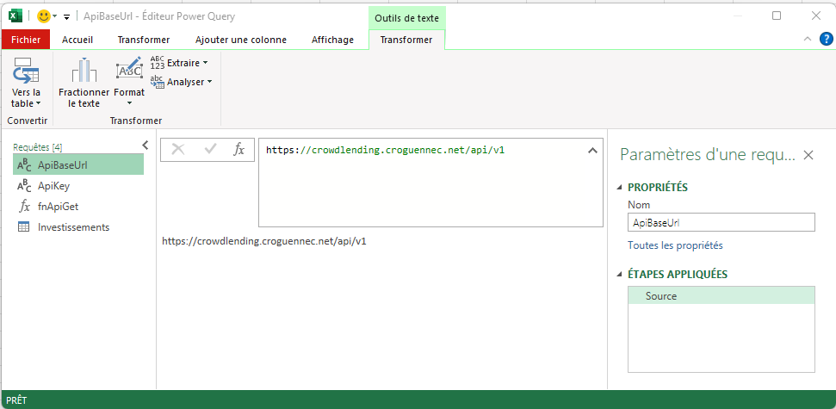Click the Analyser icon

point(158,82)
